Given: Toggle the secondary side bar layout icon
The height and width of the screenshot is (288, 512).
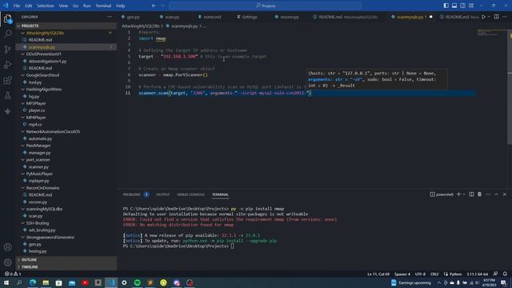Looking at the screenshot, I should point(462,6).
